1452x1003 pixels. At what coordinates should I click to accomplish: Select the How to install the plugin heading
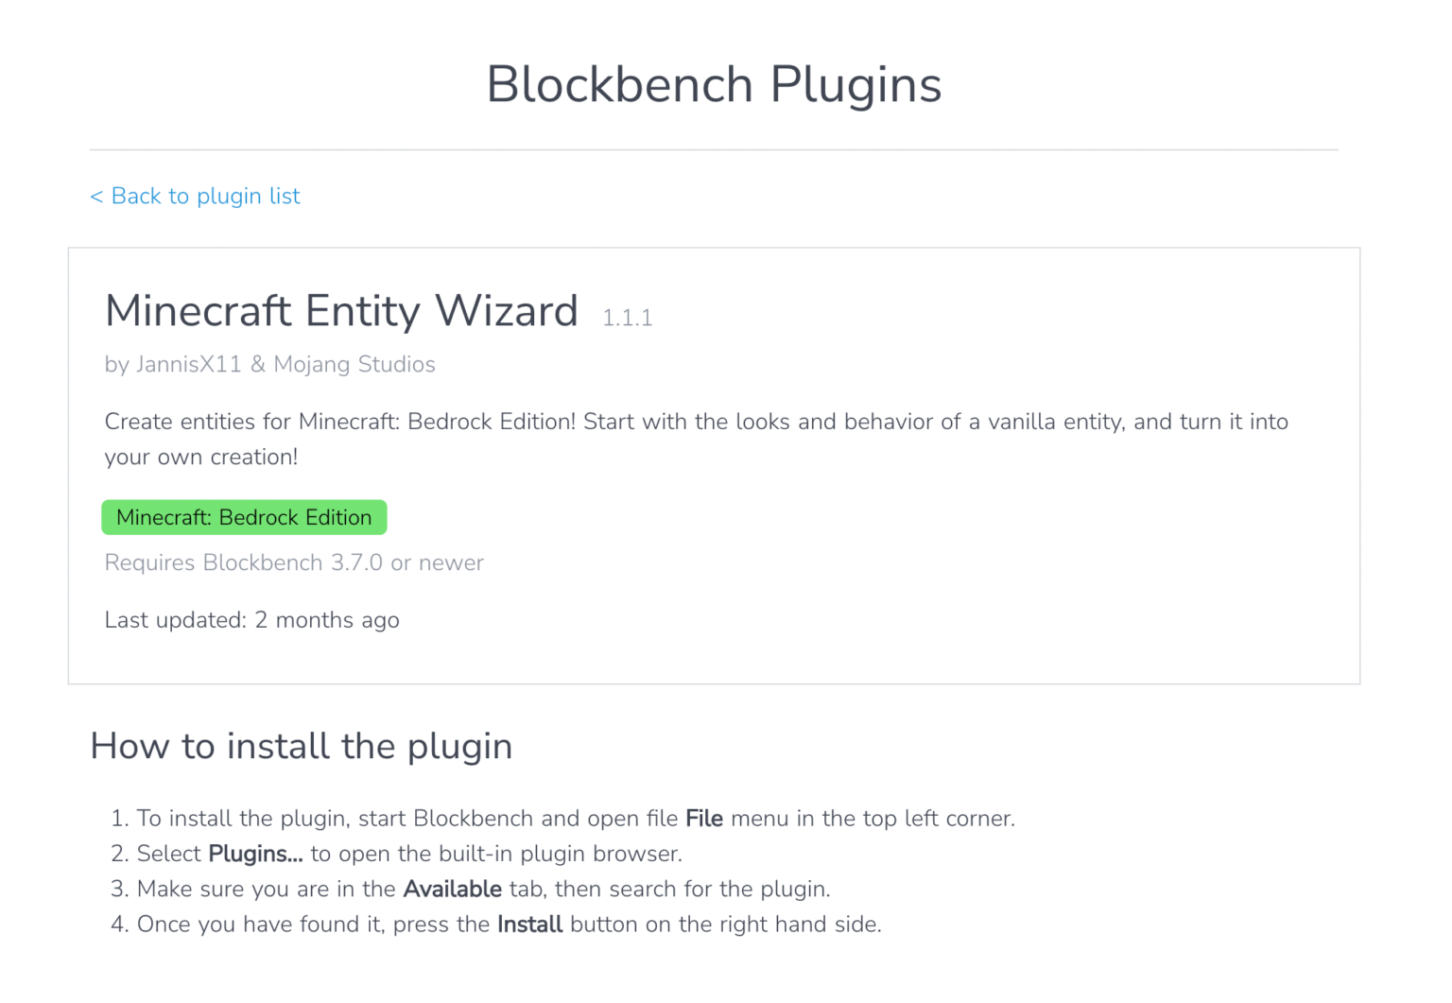coord(301,746)
